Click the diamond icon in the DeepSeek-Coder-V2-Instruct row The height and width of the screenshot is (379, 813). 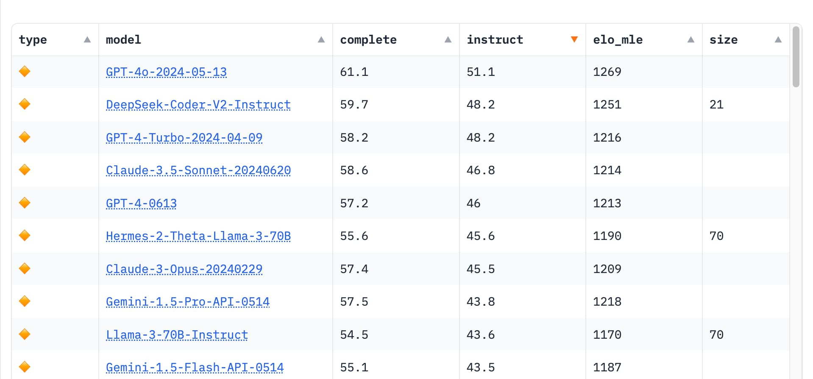tap(25, 104)
